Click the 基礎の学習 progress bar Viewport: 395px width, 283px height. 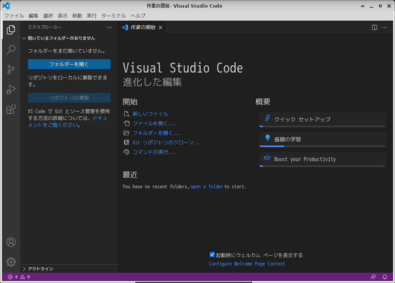pyautogui.click(x=322, y=146)
